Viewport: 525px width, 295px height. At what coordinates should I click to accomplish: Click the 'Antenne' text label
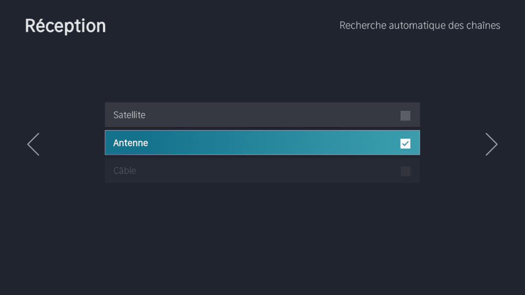tap(130, 143)
